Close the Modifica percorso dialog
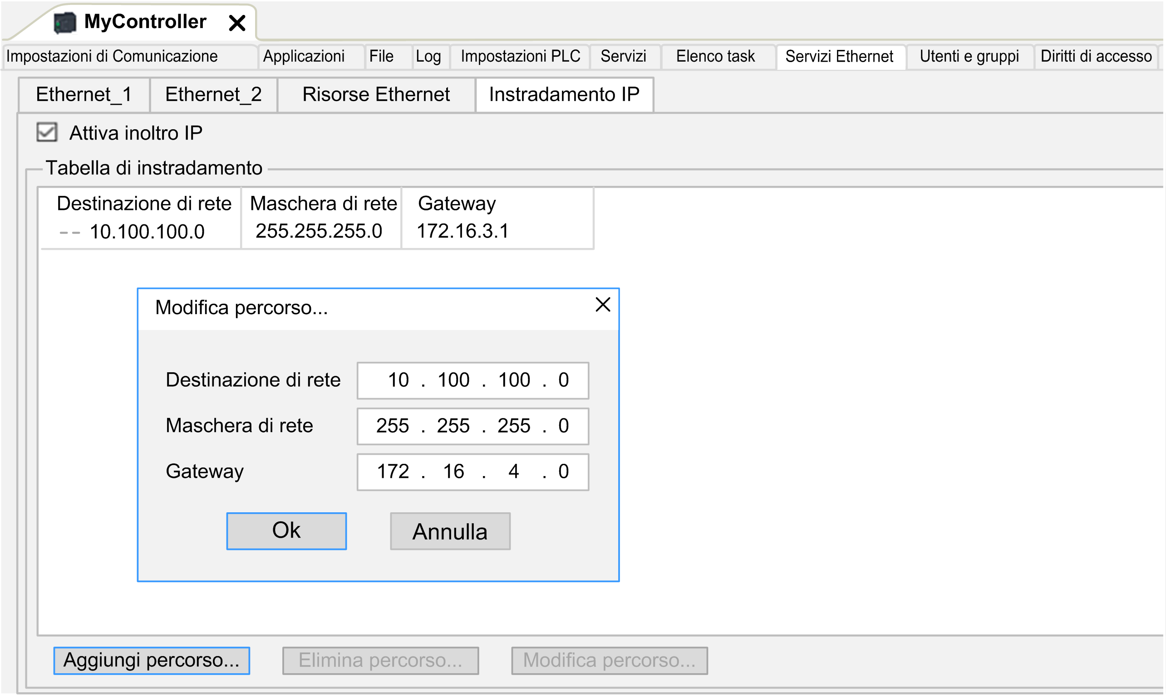This screenshot has width=1166, height=695. (602, 305)
